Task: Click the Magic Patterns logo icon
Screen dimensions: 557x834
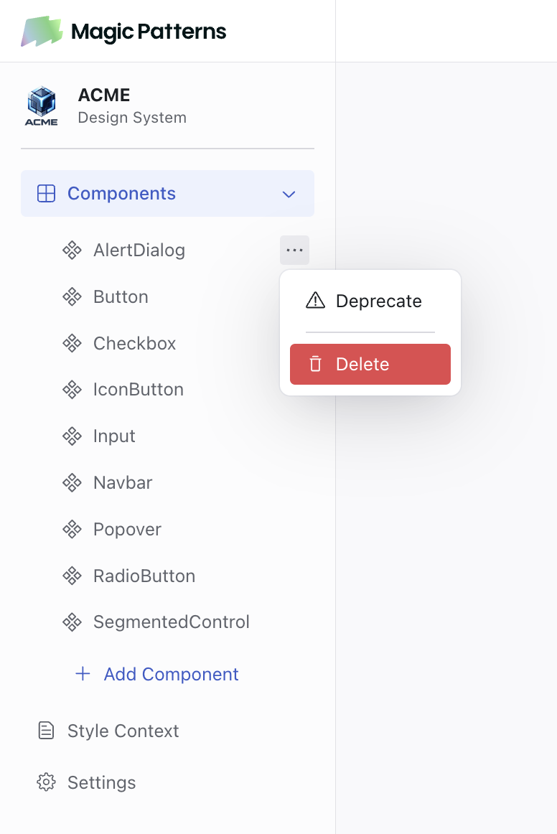Action: click(42, 32)
